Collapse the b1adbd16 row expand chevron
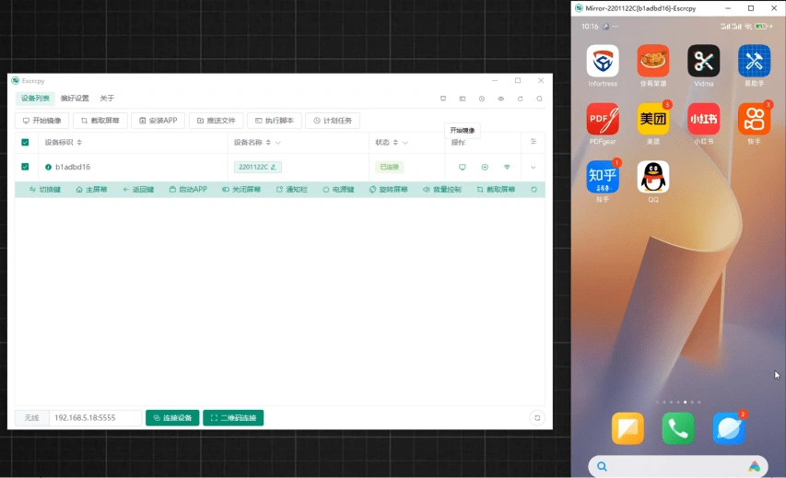 point(533,167)
